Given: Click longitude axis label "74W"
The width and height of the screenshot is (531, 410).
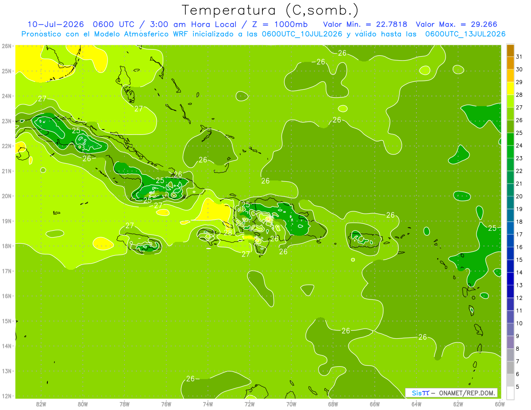Looking at the screenshot, I should click(208, 404).
